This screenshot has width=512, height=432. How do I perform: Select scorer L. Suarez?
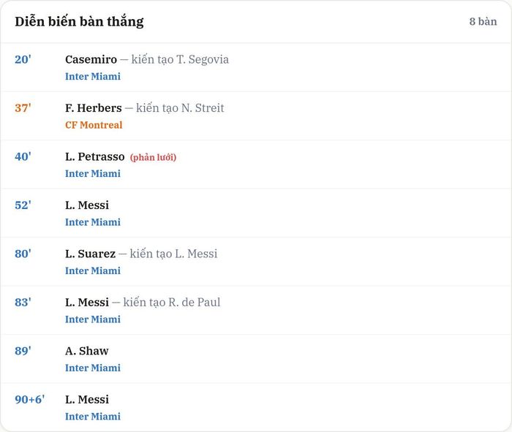[x=91, y=254]
